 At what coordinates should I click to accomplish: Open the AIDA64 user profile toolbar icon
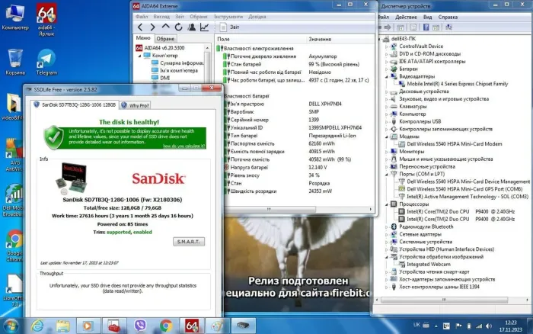(190, 27)
